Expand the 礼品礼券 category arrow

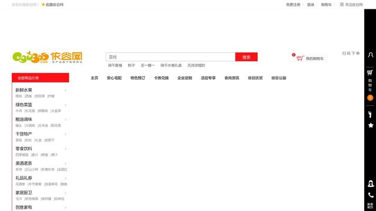pos(65,178)
